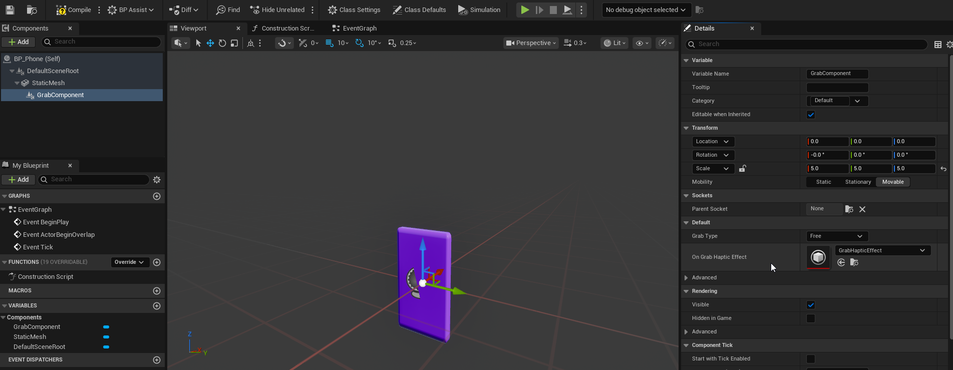
Task: Add a new component in Components panel
Action: 19,42
